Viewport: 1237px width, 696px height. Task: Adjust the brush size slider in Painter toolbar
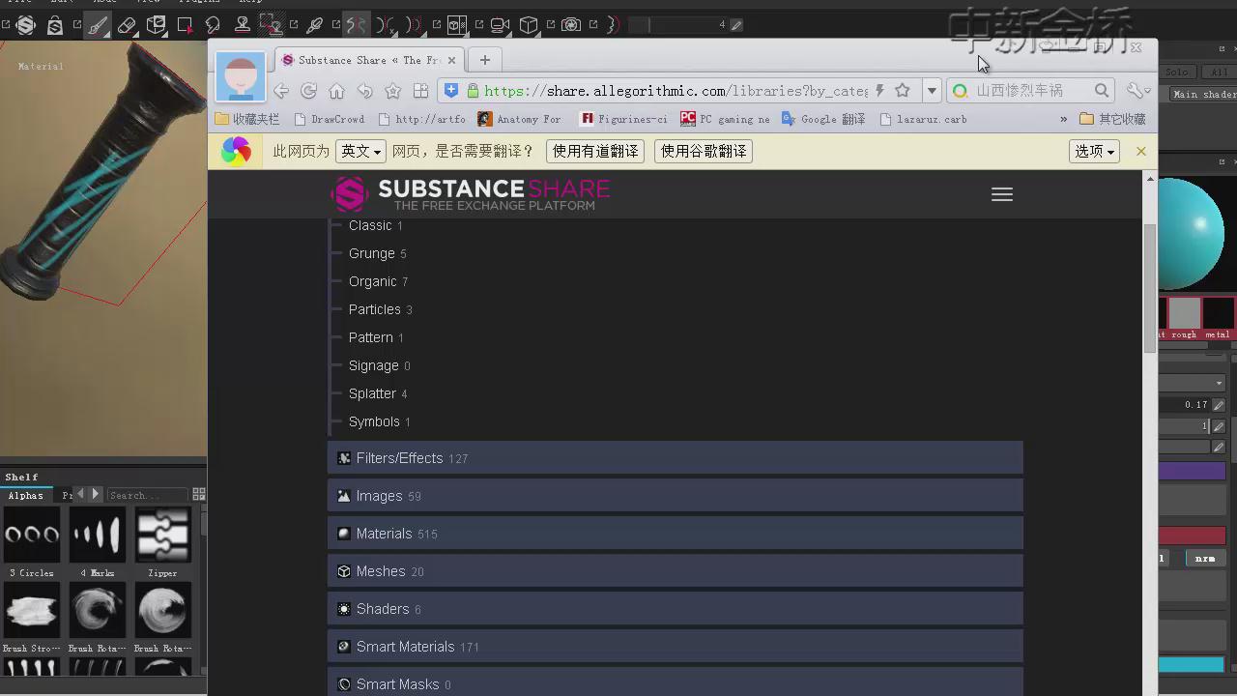677,25
